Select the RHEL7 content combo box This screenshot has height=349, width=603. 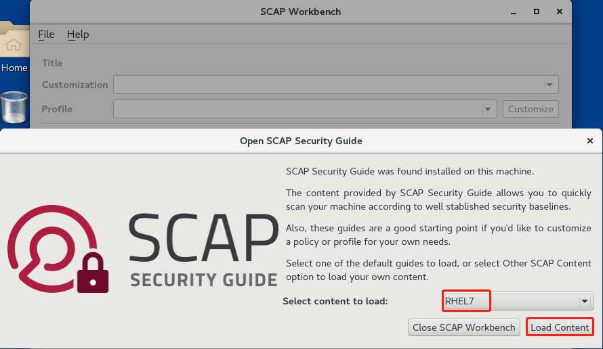[x=510, y=301]
